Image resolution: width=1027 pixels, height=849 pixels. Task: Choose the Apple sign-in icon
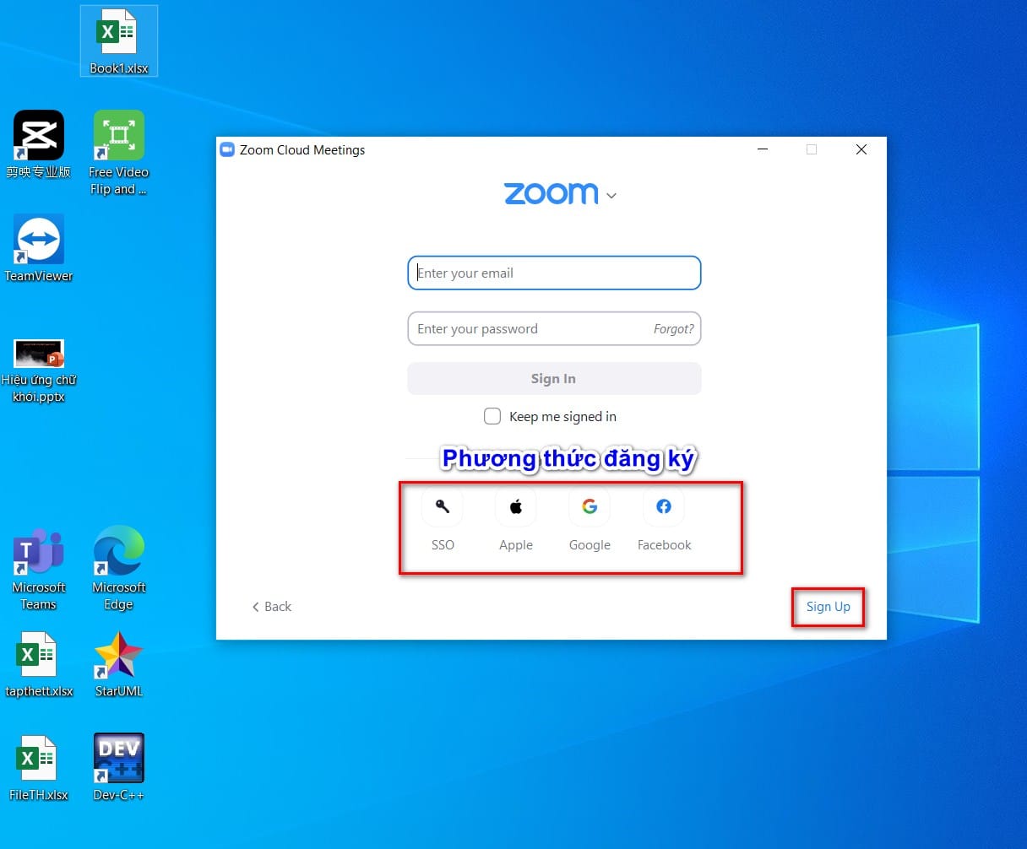coord(516,506)
